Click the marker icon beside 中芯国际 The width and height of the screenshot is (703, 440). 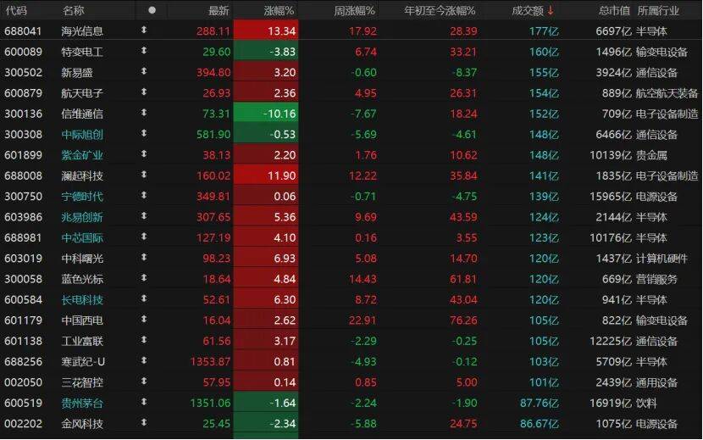(x=144, y=237)
